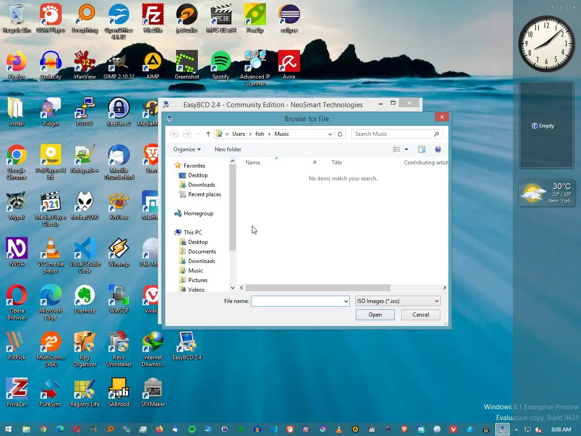581x436 pixels.
Task: Click the weather gadget showing 30°C
Action: coord(546,193)
